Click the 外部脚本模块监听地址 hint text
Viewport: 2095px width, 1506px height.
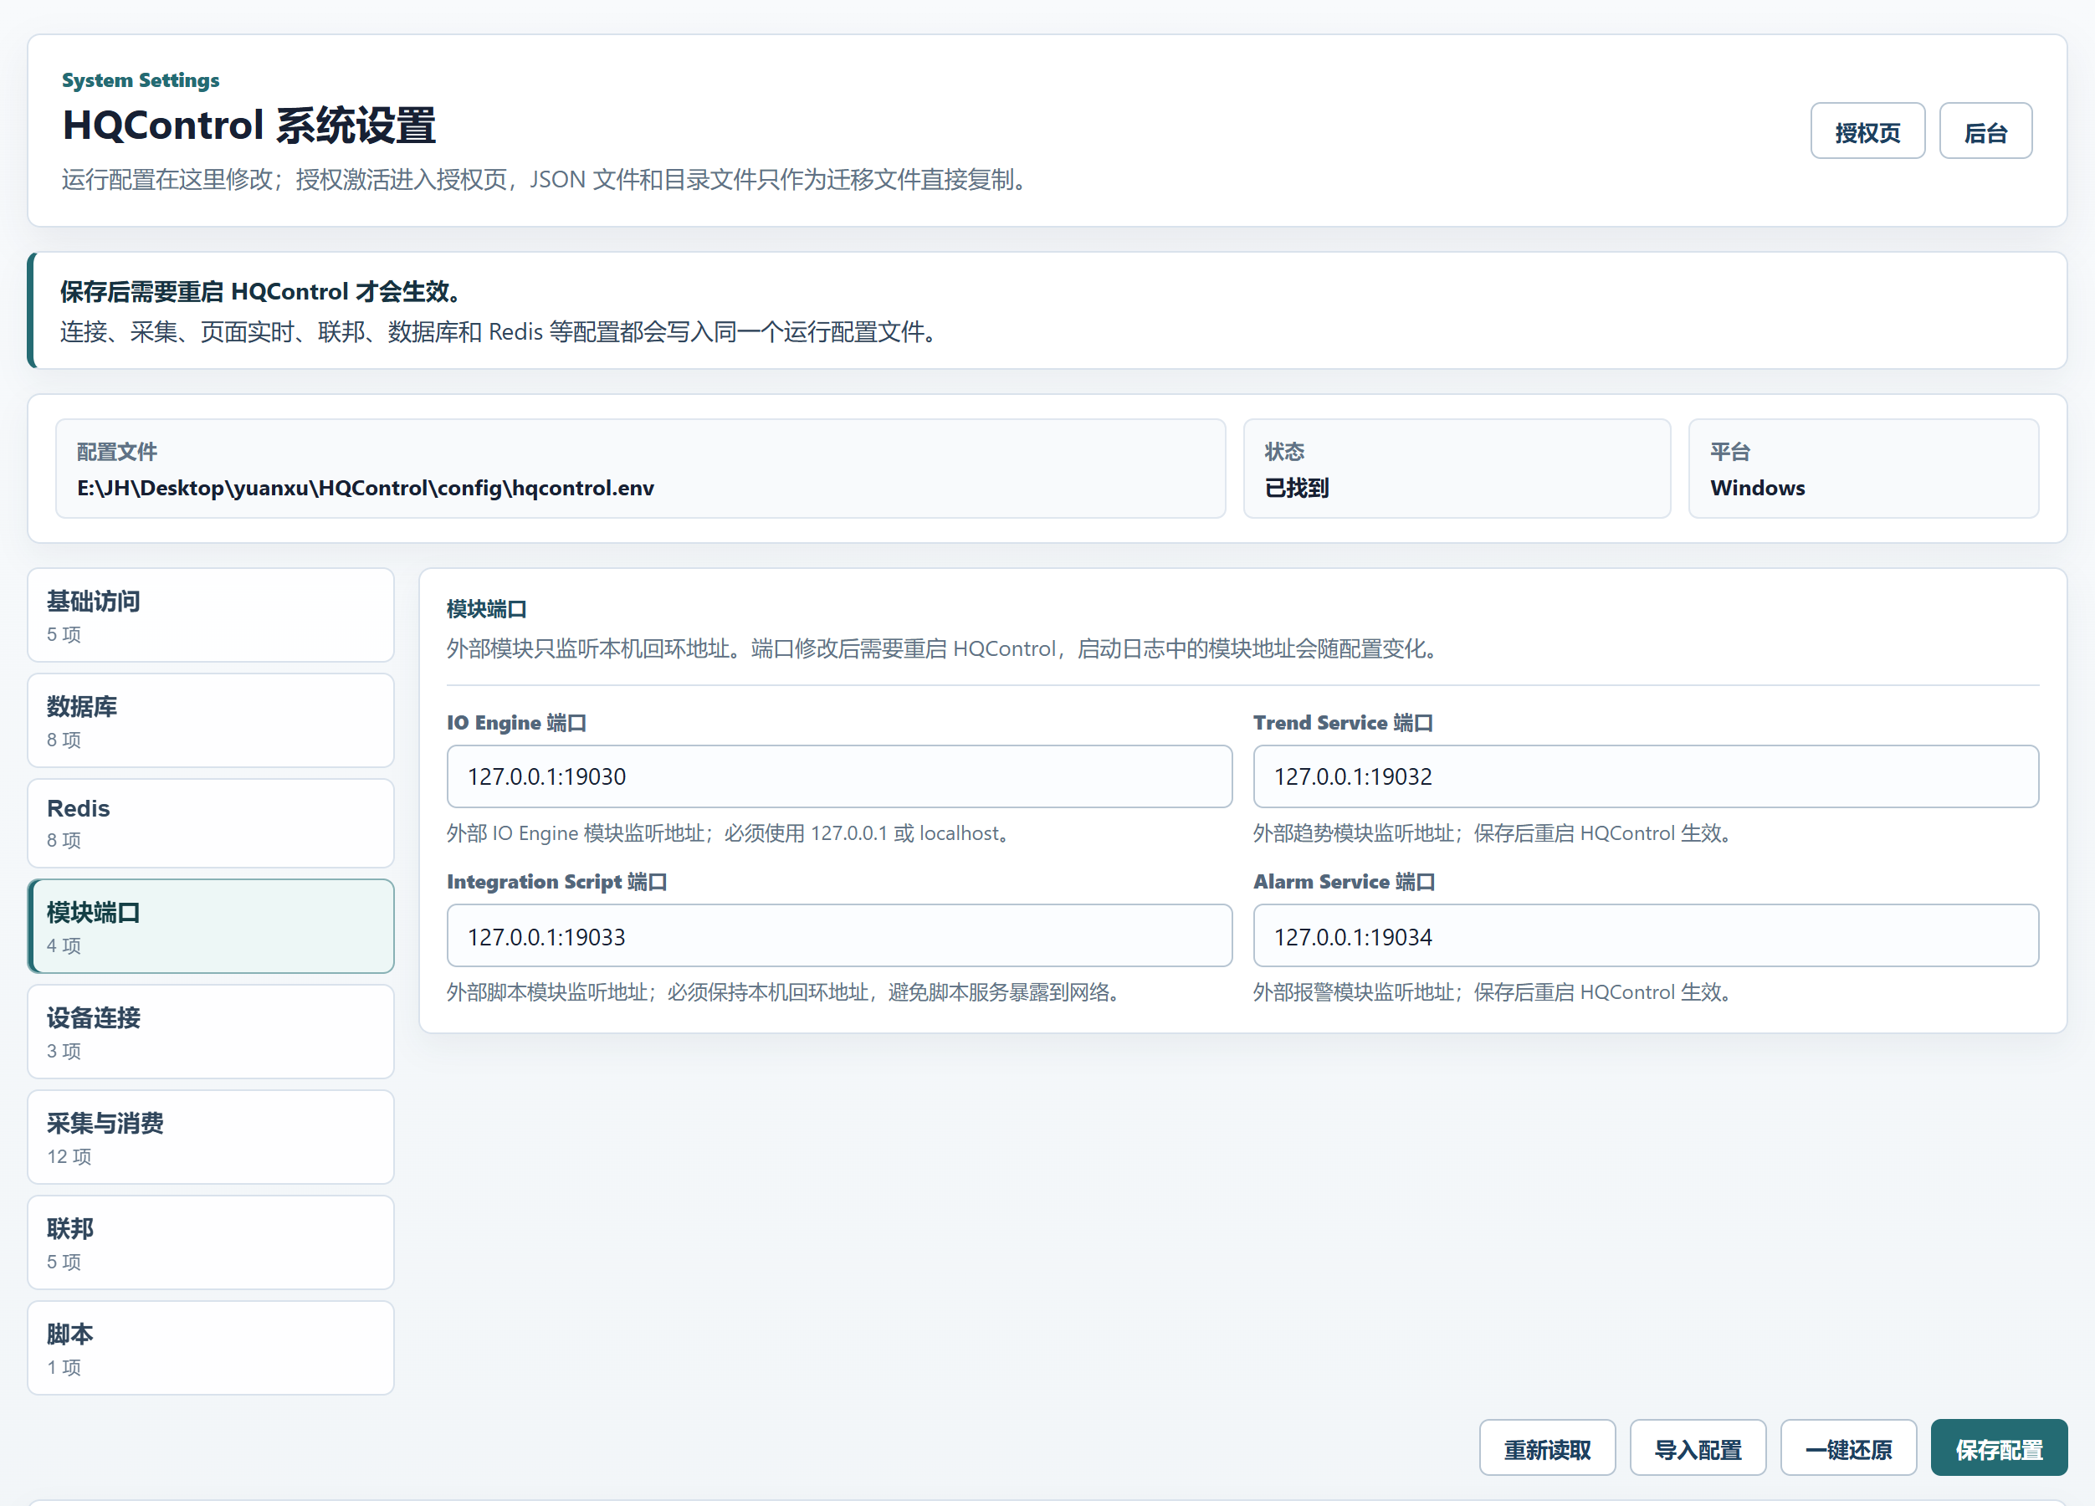785,992
